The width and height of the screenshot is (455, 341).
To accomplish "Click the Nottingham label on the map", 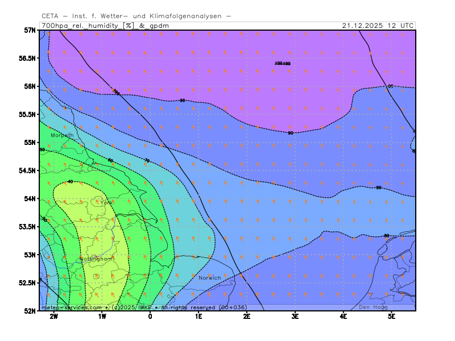I will (x=96, y=259).
